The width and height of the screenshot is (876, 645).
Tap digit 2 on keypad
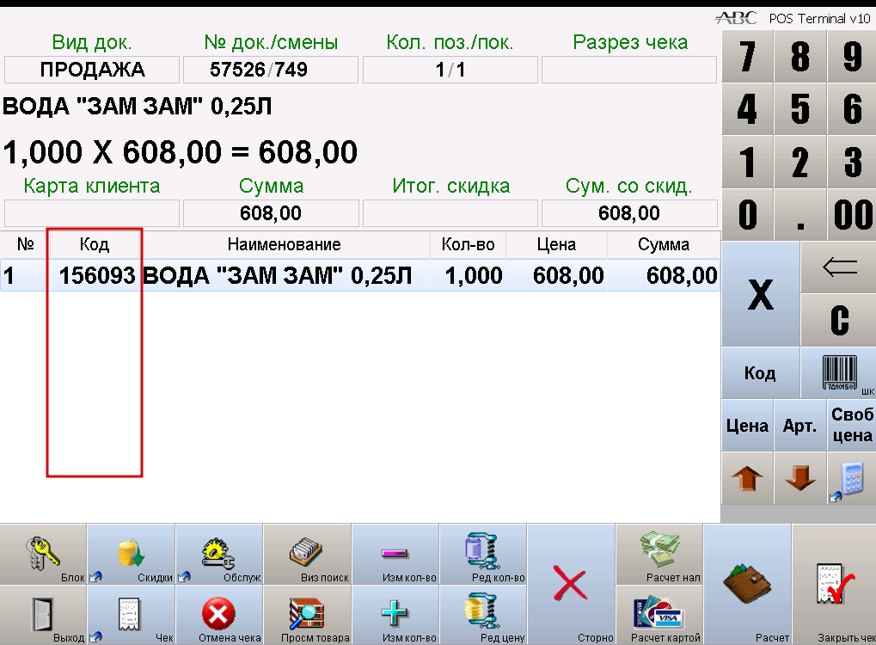click(800, 162)
